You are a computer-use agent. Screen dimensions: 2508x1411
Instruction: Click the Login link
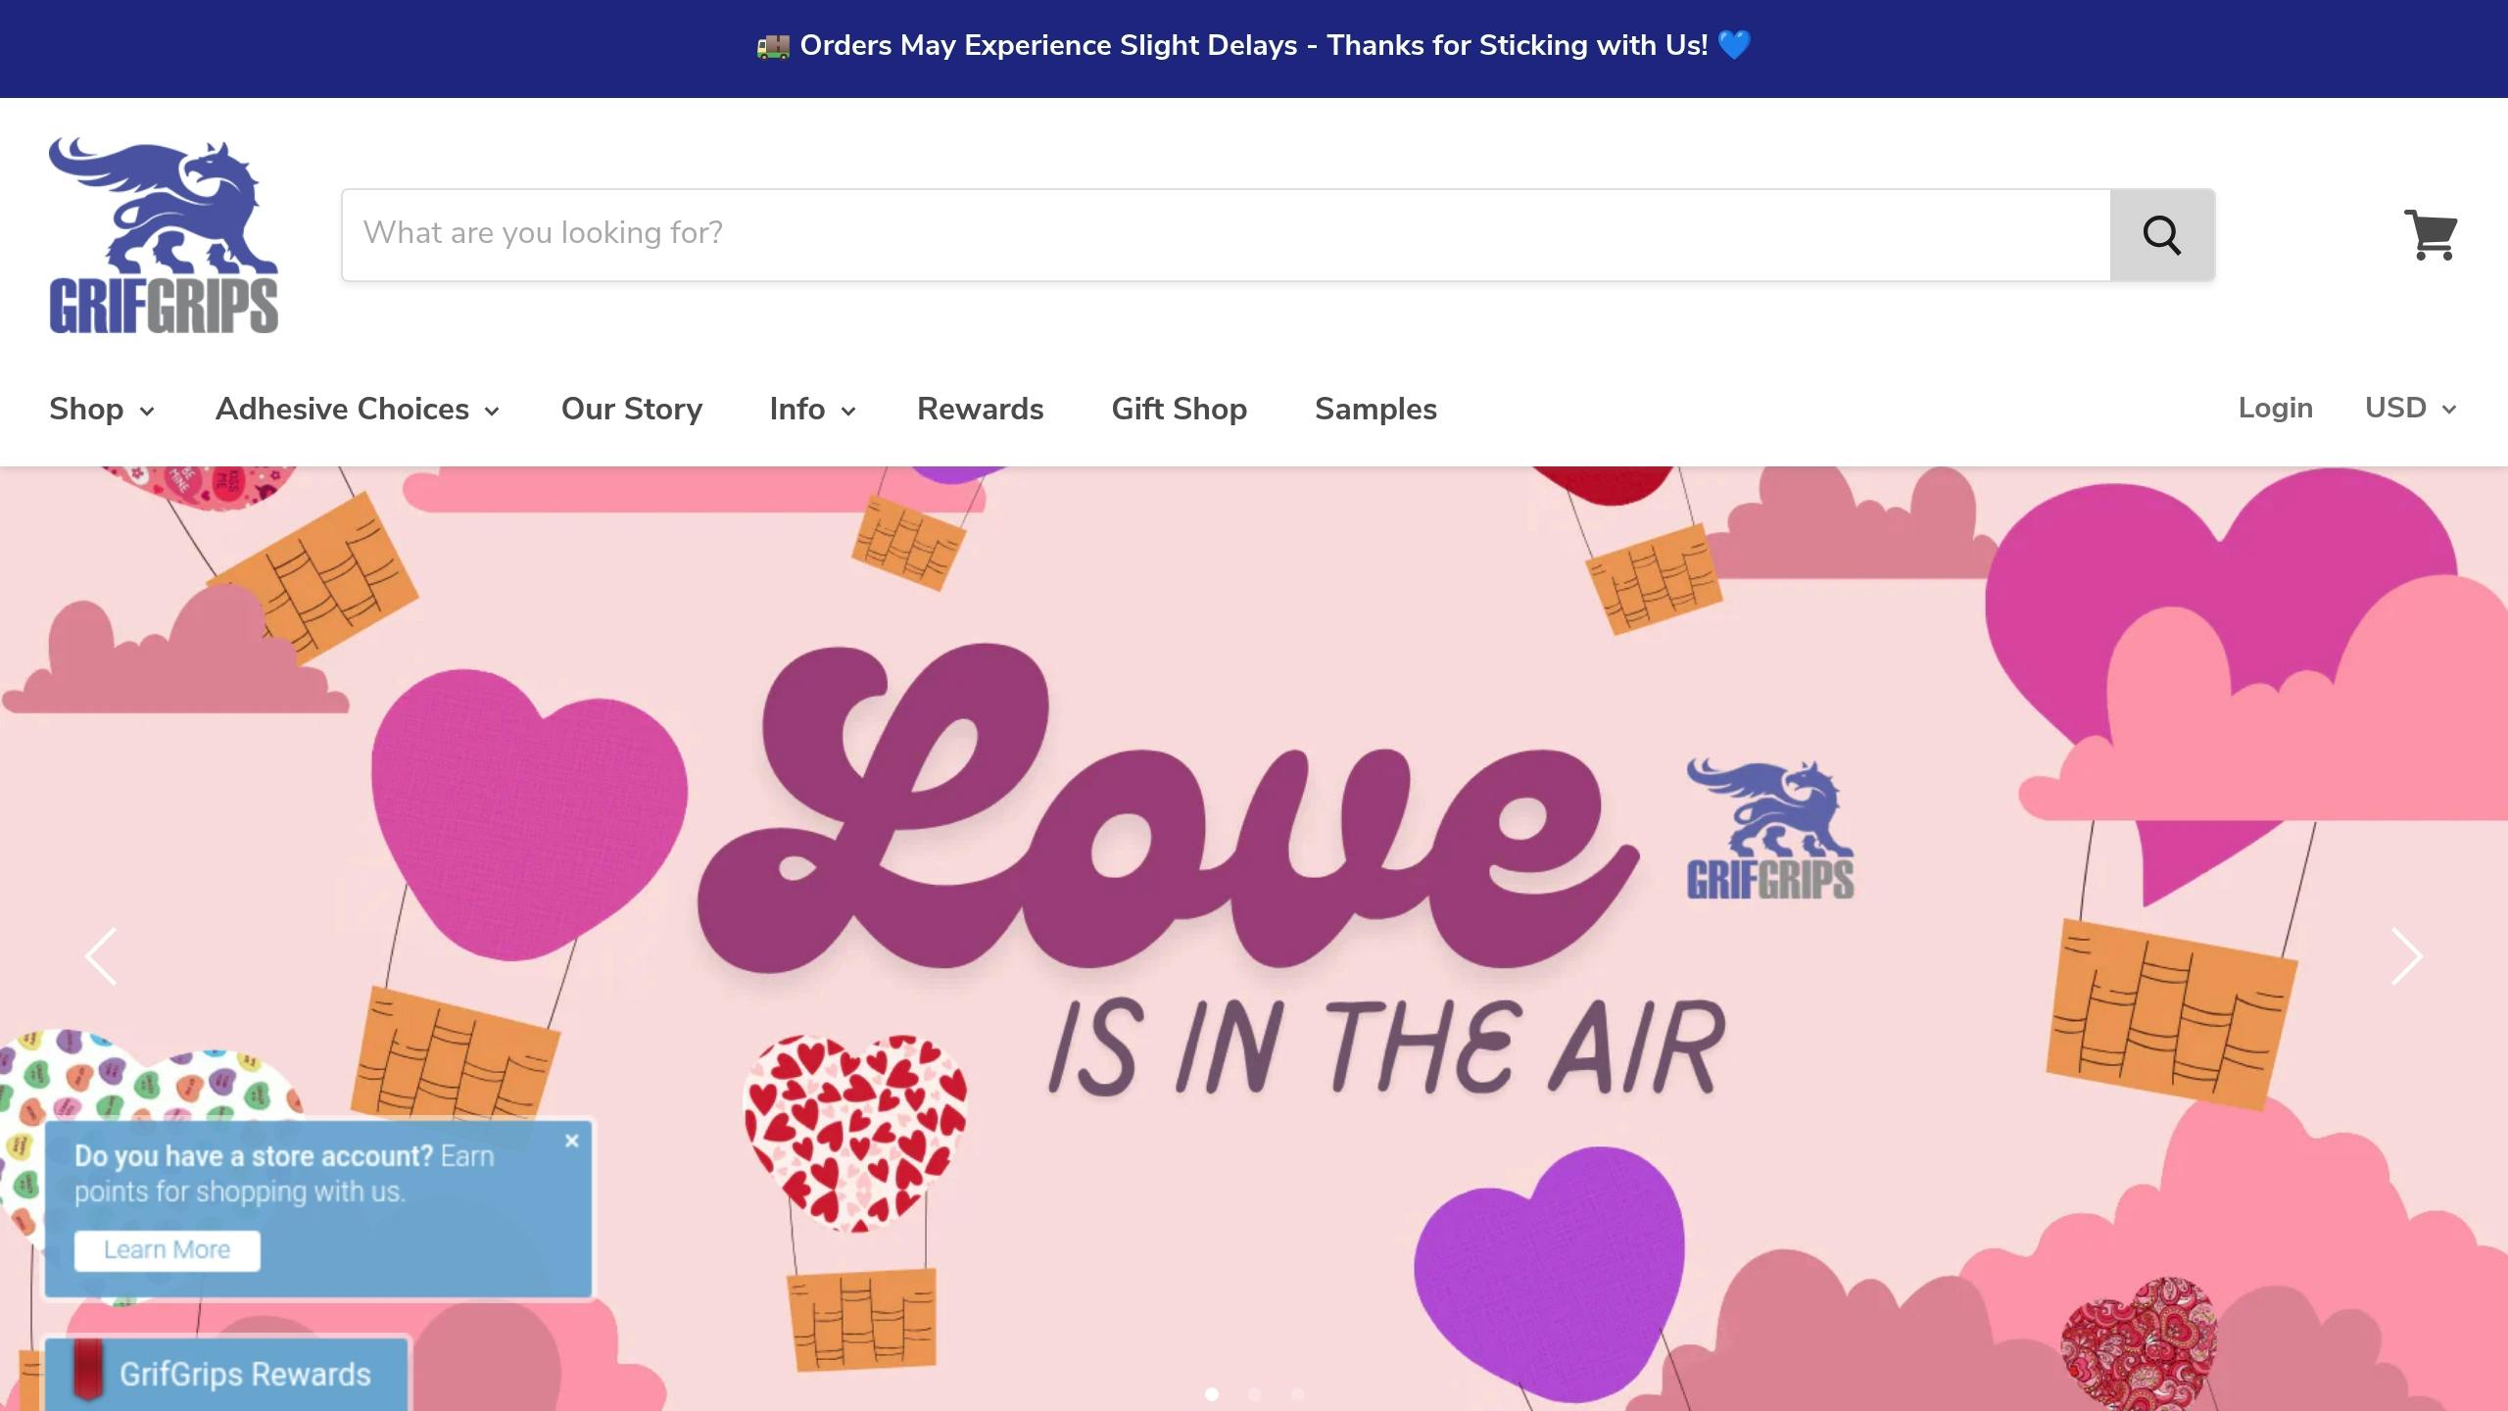[2276, 408]
